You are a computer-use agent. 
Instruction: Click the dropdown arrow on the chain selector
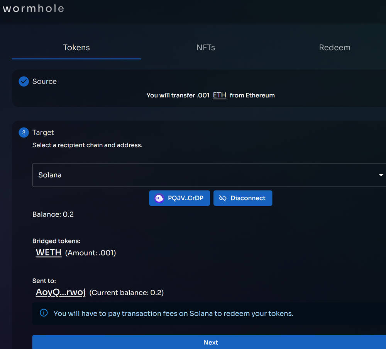point(381,175)
